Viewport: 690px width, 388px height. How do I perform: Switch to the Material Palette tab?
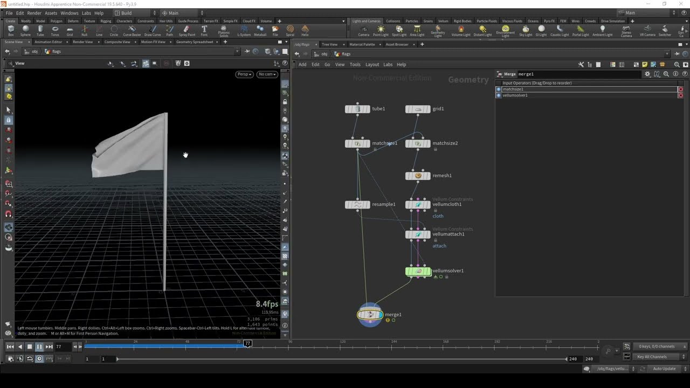coord(362,44)
